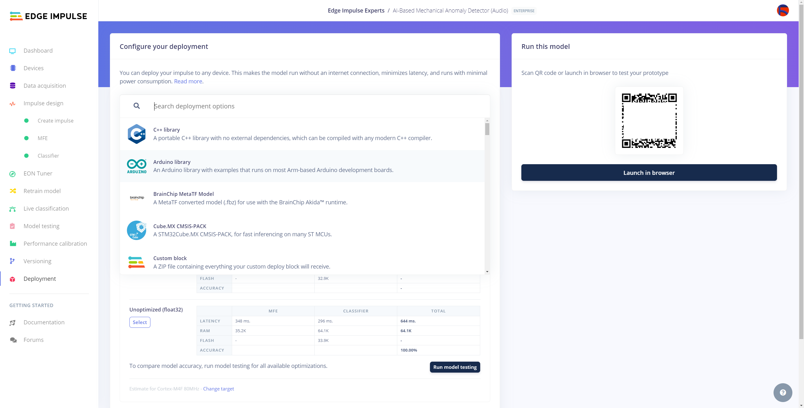The height and width of the screenshot is (408, 804).
Task: Click the Impulse design pulse icon
Action: click(13, 103)
